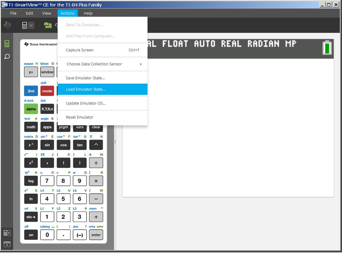Click the sto→ store key
The height and width of the screenshot is (253, 342).
coord(31,217)
